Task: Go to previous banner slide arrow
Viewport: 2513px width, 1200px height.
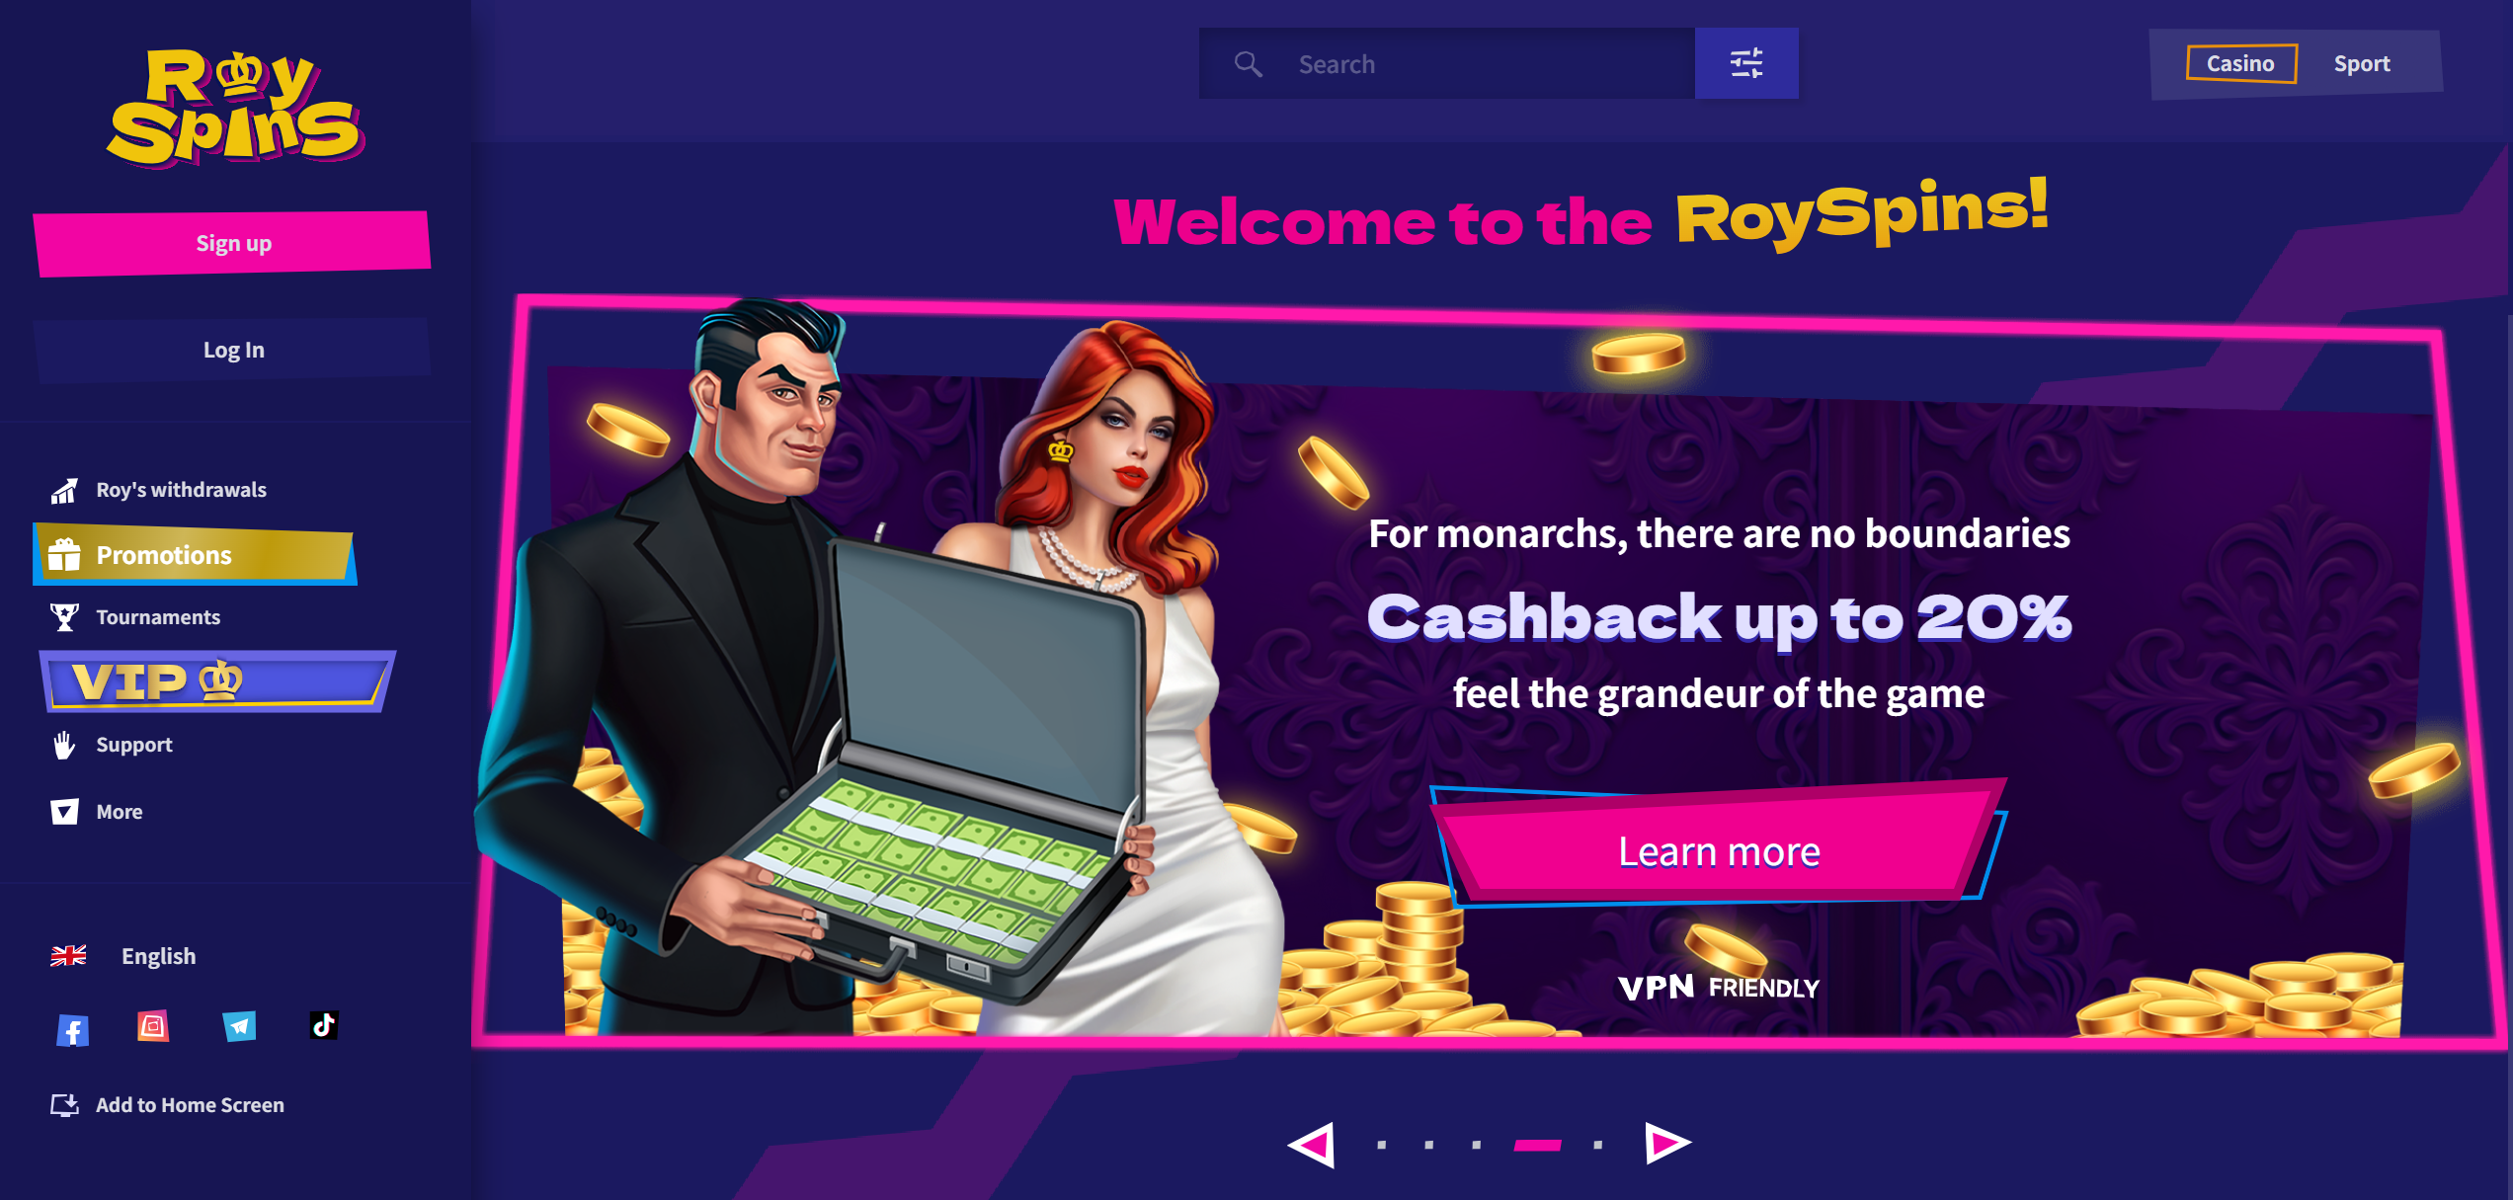Action: (1312, 1145)
